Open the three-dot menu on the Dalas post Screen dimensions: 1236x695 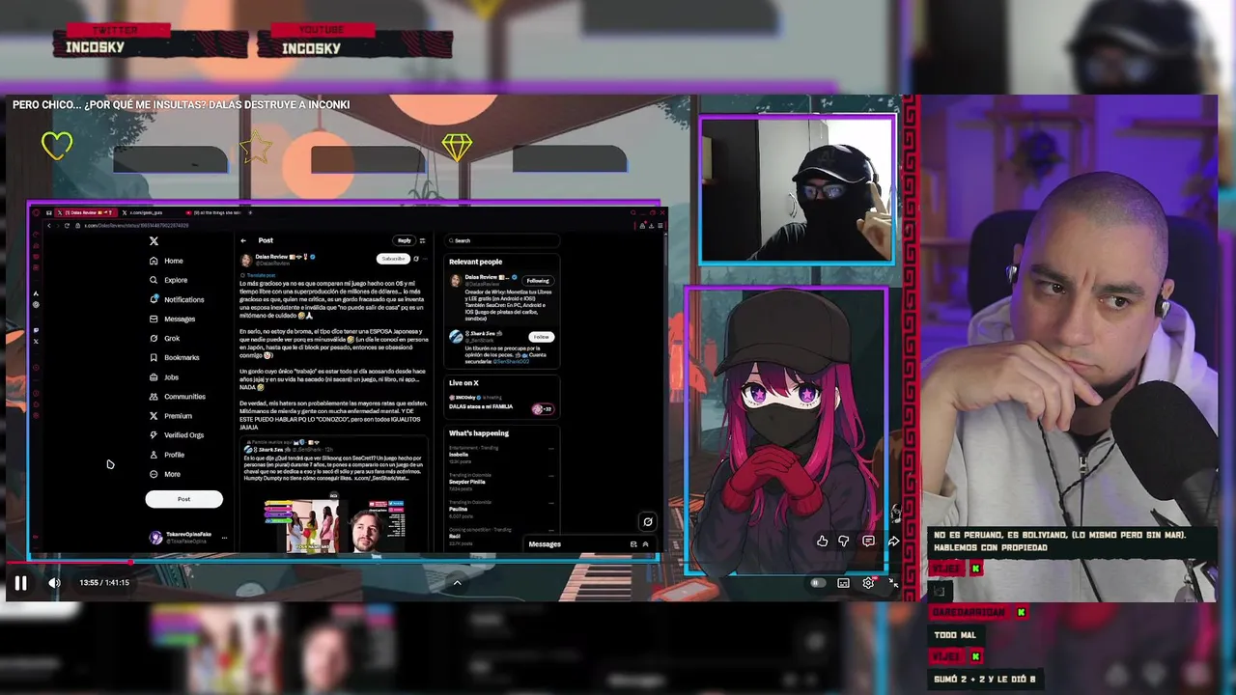(424, 259)
